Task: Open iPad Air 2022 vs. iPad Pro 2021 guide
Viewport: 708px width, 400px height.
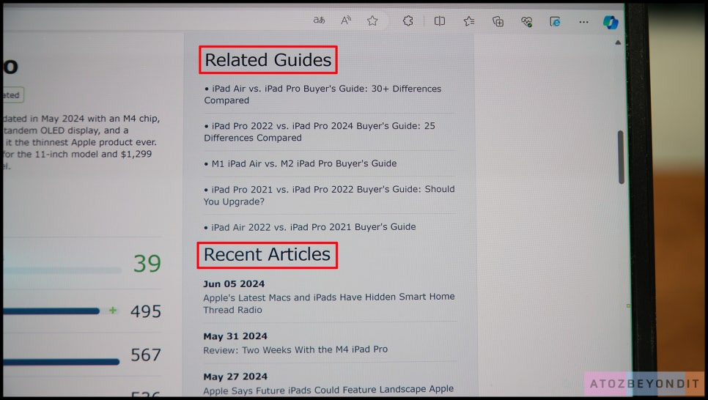Action: click(314, 227)
